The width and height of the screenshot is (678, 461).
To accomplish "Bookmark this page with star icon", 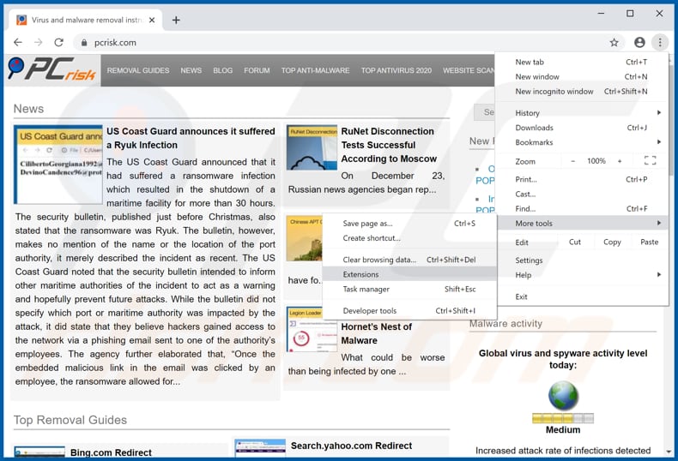I will (614, 42).
